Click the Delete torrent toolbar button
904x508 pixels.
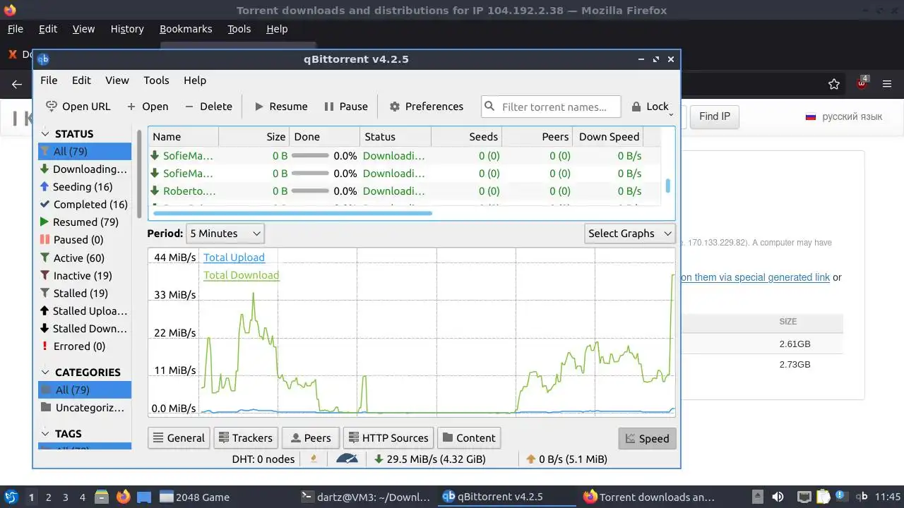tap(208, 107)
